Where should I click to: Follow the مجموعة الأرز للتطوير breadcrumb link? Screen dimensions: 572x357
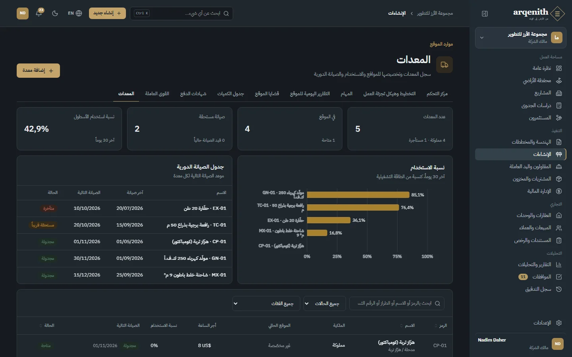click(x=435, y=13)
